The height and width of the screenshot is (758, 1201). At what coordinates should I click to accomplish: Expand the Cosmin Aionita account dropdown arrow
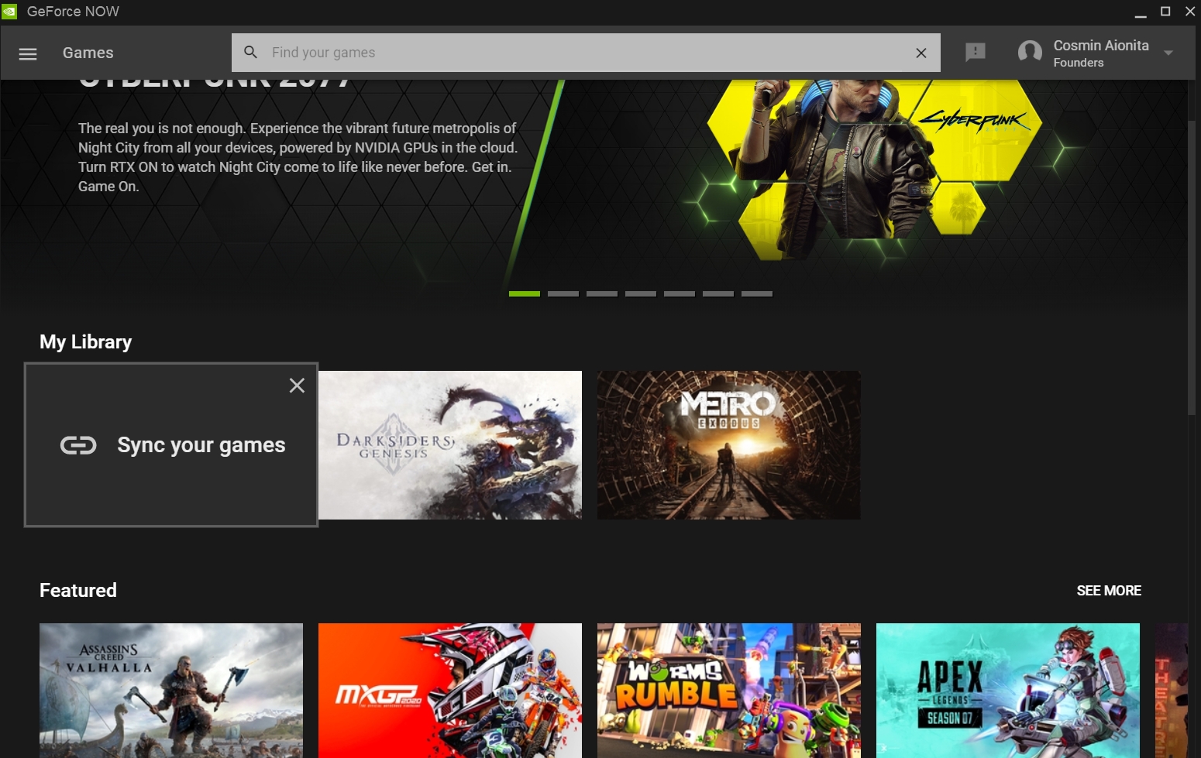pos(1168,53)
